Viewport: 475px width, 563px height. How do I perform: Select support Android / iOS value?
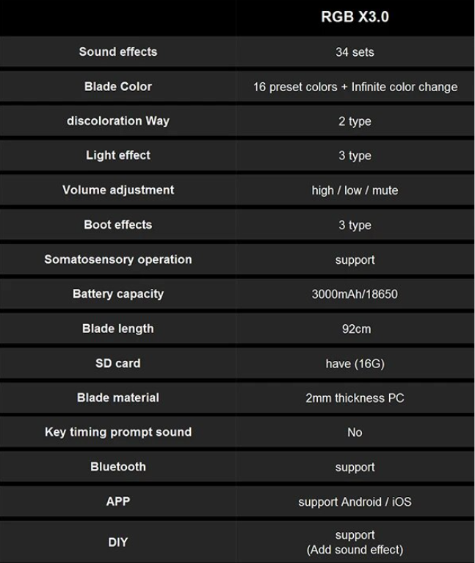[x=355, y=502]
